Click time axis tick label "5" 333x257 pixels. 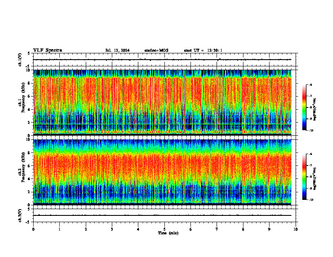(164, 229)
